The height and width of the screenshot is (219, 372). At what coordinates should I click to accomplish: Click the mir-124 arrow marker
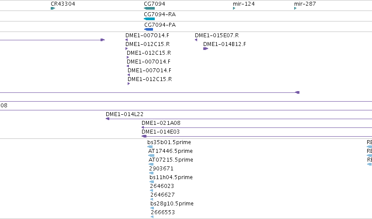tap(234, 8)
